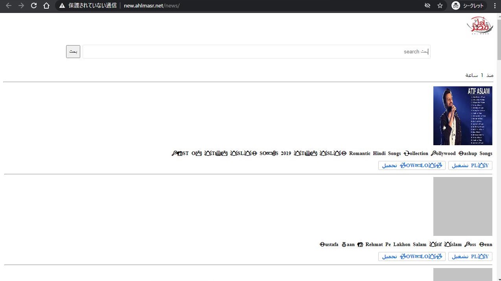
Task: Go back using the browser back arrow
Action: coord(9,5)
